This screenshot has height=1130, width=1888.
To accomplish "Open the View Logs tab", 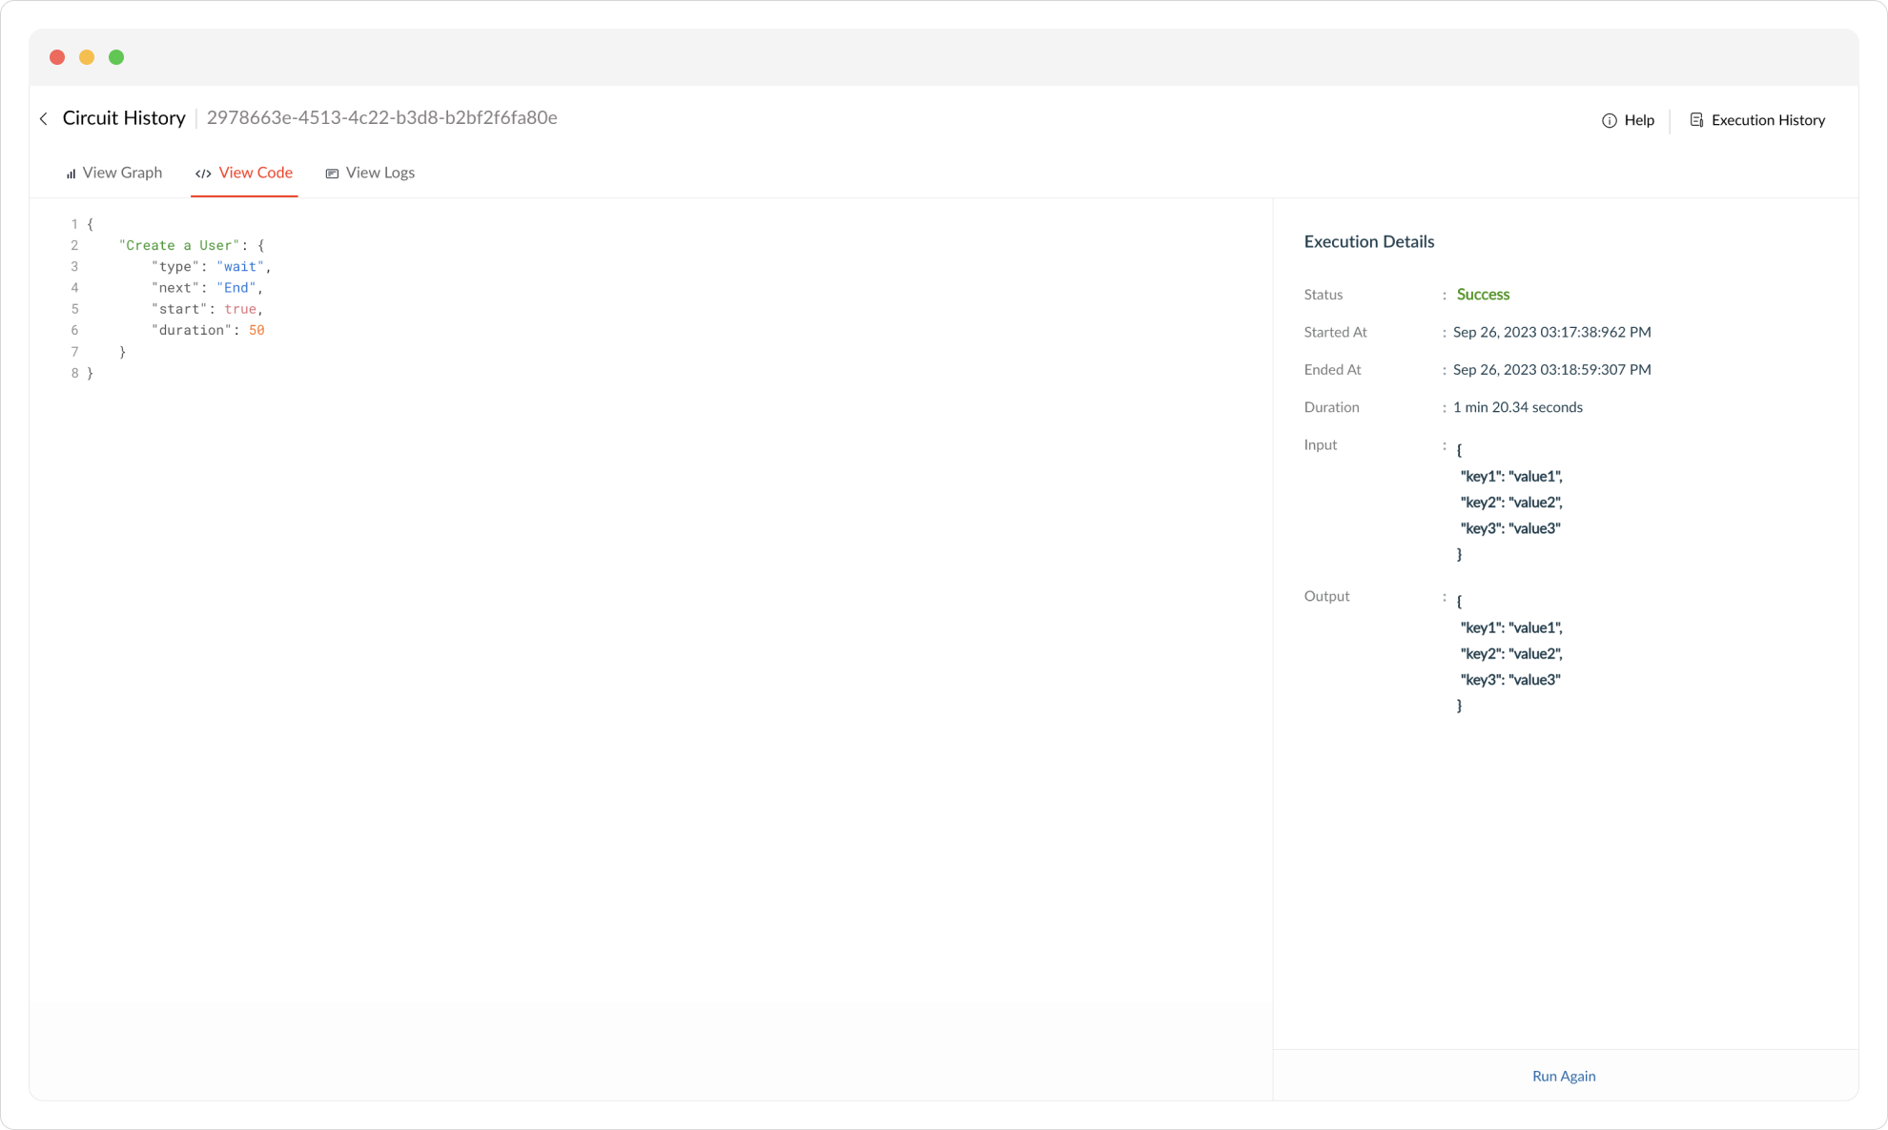I will point(380,173).
